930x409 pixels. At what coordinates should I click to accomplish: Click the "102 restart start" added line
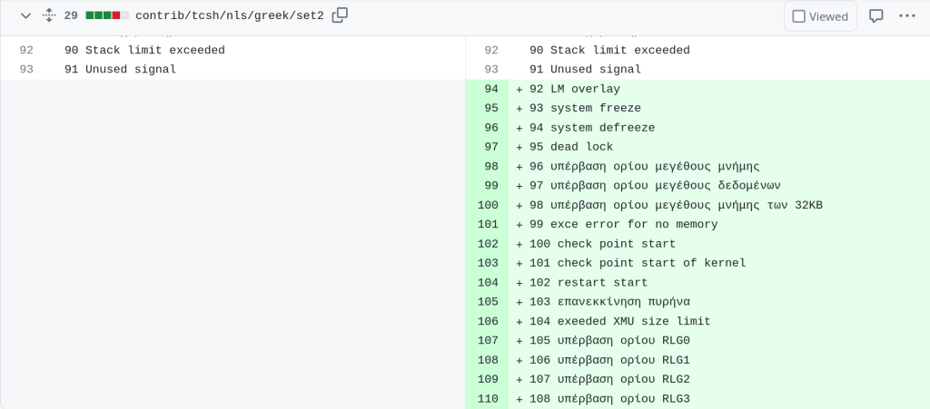tap(588, 282)
